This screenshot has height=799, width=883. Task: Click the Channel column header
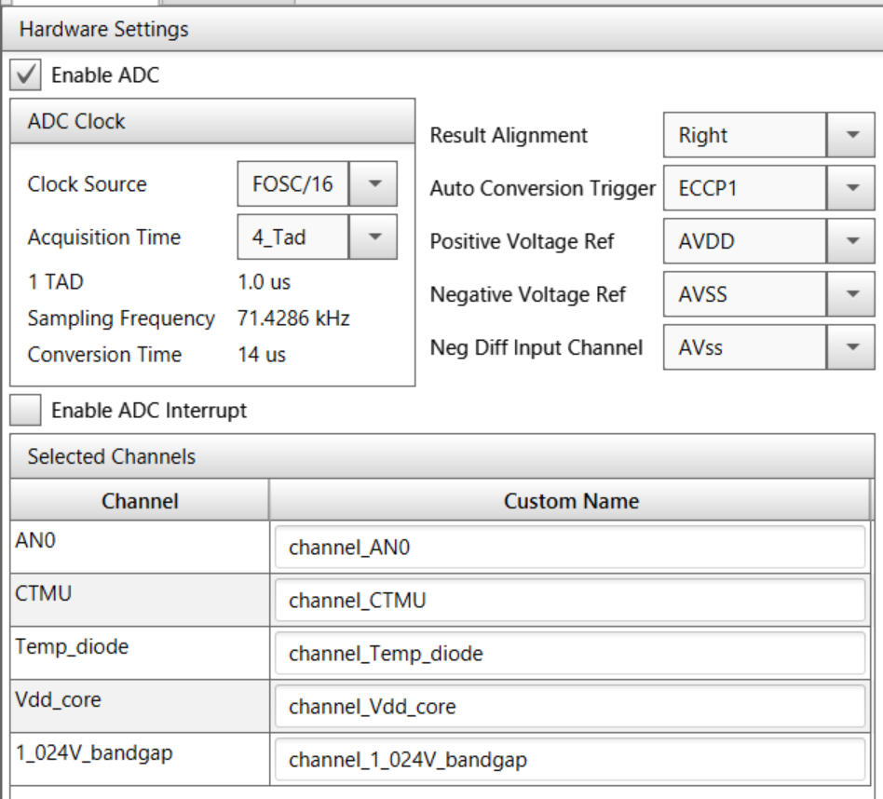pyautogui.click(x=140, y=501)
